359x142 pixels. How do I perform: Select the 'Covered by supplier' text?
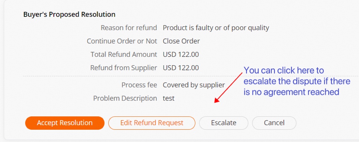(x=194, y=85)
